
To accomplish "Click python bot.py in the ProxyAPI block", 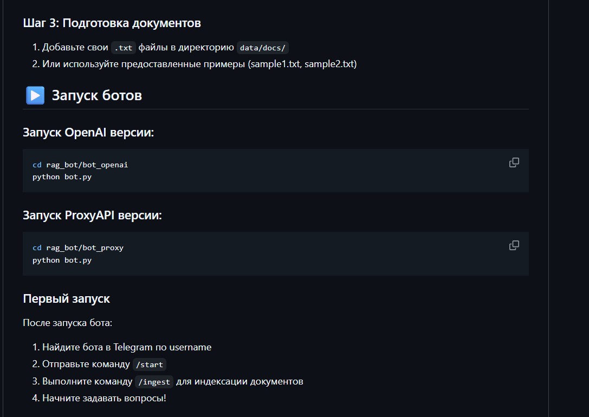I will pyautogui.click(x=62, y=260).
